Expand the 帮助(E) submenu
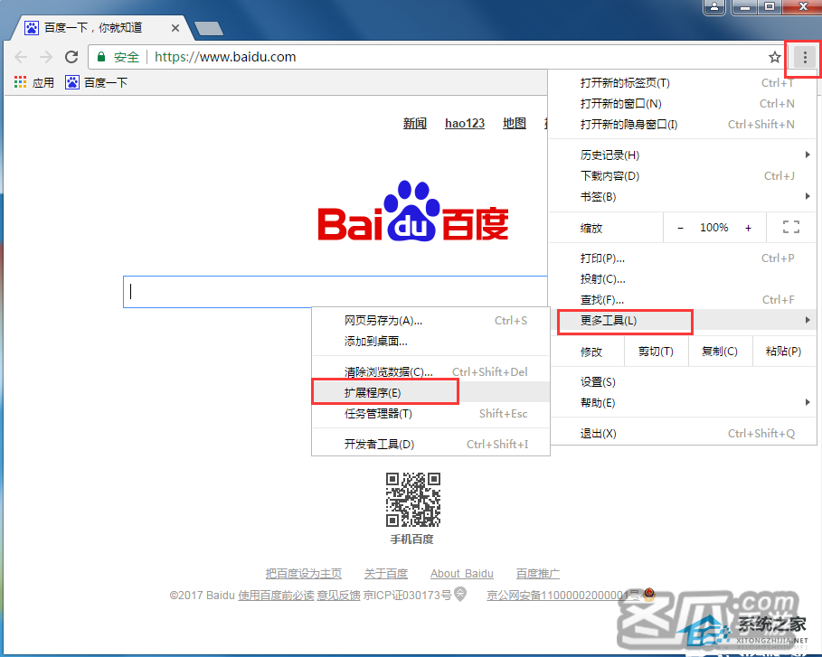822x657 pixels. coord(683,402)
